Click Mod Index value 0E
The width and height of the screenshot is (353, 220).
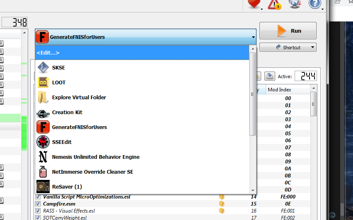tap(288, 204)
